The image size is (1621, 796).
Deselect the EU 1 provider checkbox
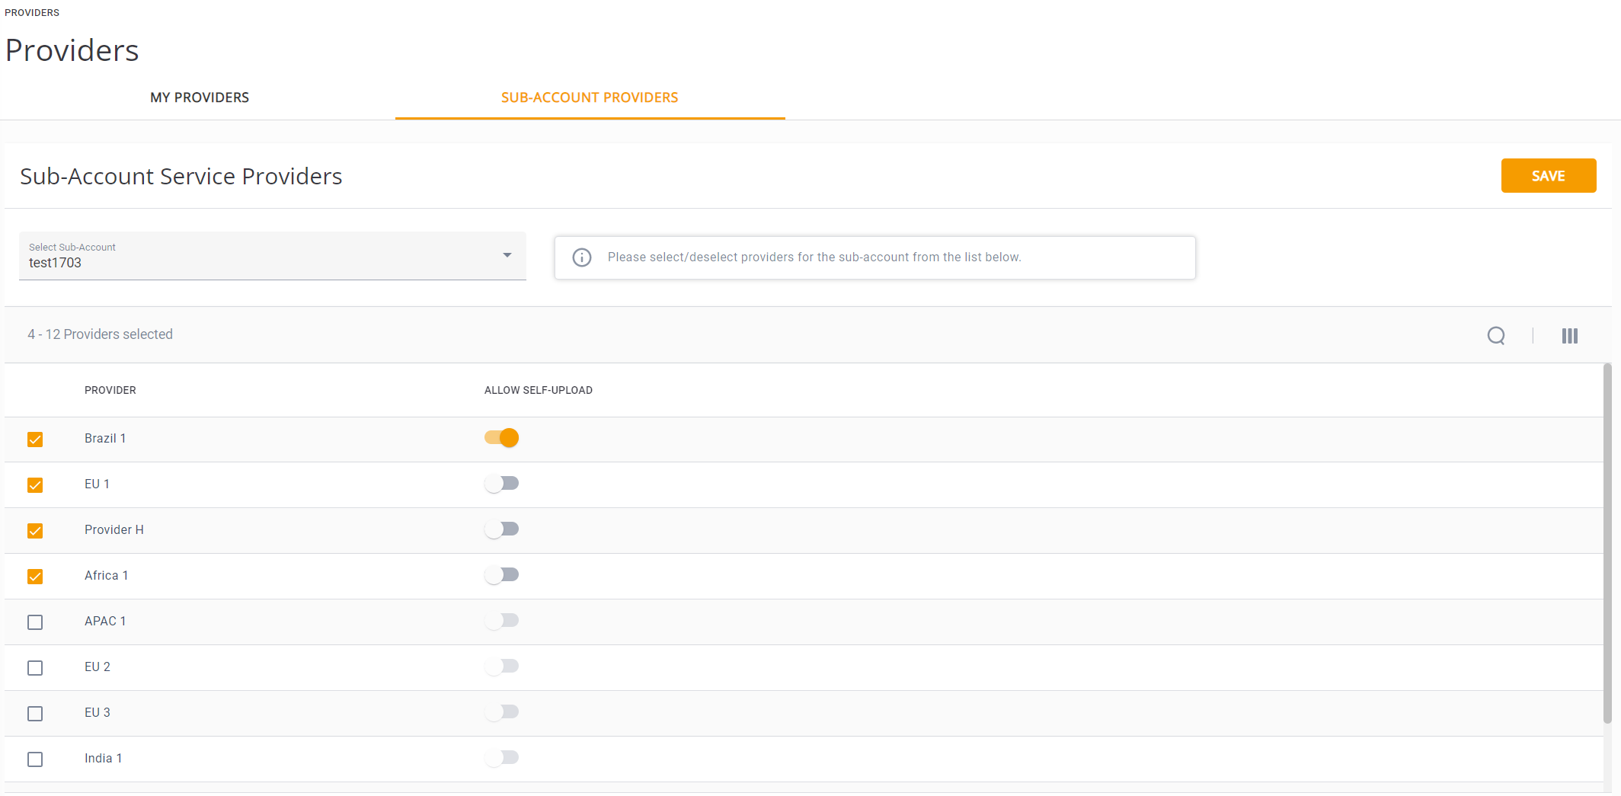[x=35, y=485]
